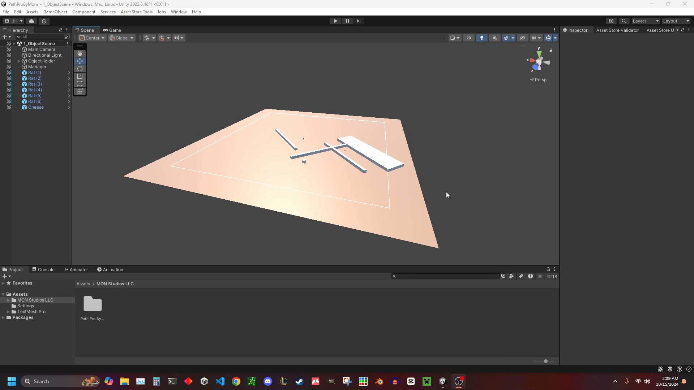Image resolution: width=694 pixels, height=390 pixels.
Task: Switch to the Console tab
Action: coord(43,269)
